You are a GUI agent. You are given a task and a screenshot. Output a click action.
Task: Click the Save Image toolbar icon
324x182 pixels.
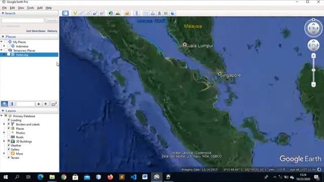coord(159,13)
